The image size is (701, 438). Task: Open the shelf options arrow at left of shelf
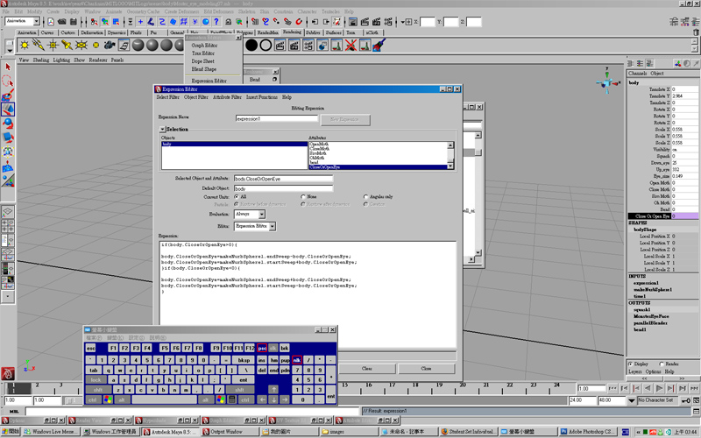10,51
